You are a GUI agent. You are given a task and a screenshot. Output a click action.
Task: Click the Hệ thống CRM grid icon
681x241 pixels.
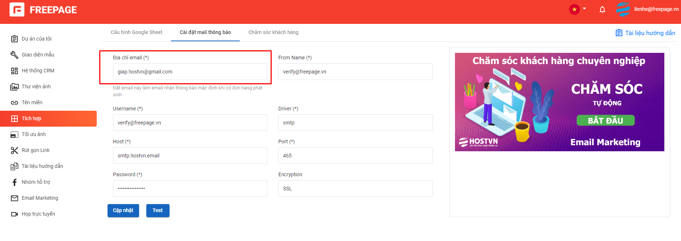14,71
